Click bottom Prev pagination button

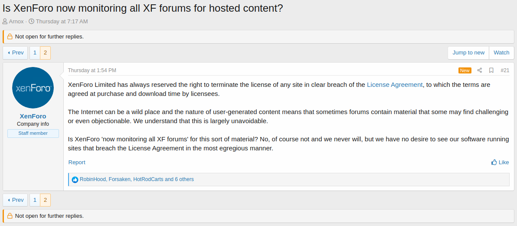click(x=16, y=200)
